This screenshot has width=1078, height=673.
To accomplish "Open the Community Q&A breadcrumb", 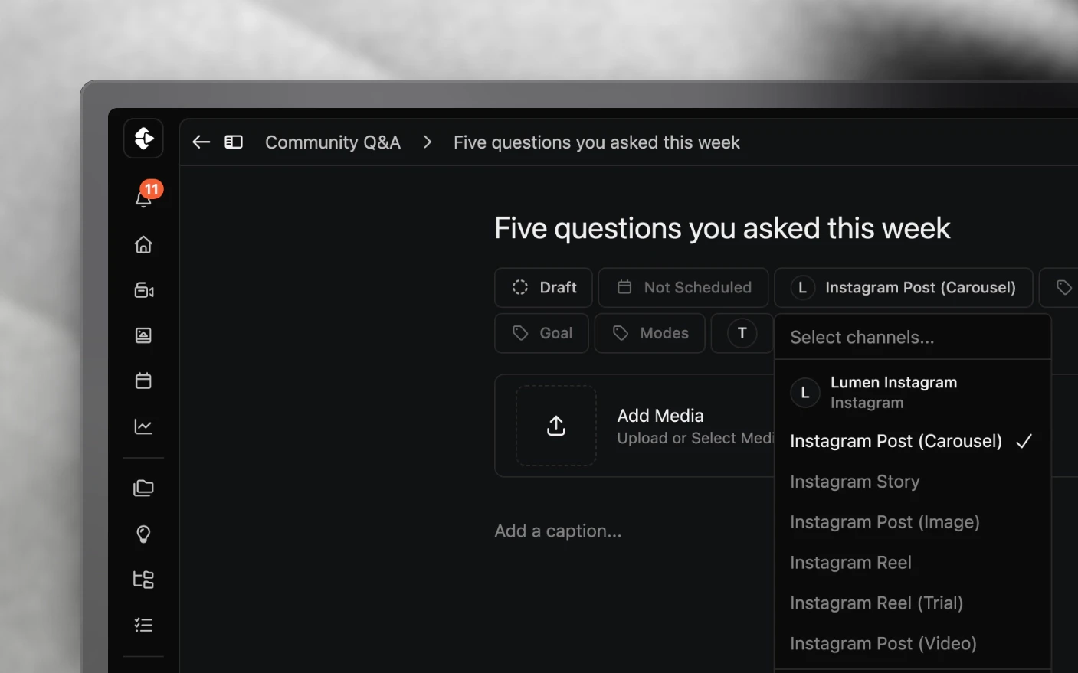I will 333,142.
